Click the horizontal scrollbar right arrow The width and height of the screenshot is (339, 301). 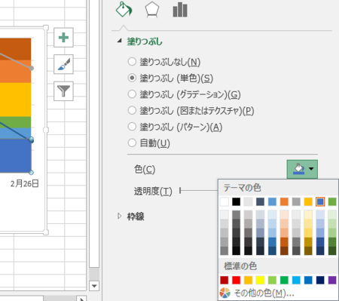click(x=82, y=299)
